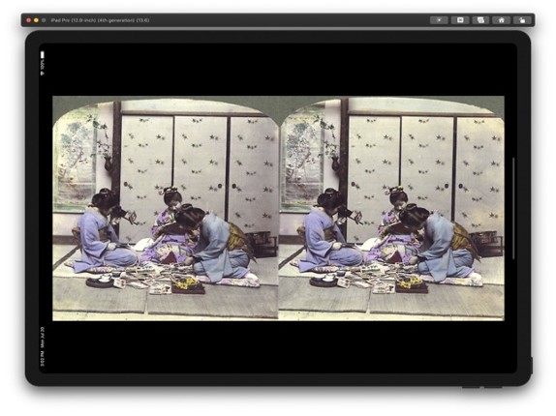Click the iPad Pro (12.9-inch) window title
Viewport: 556px width, 416px height.
click(x=100, y=20)
